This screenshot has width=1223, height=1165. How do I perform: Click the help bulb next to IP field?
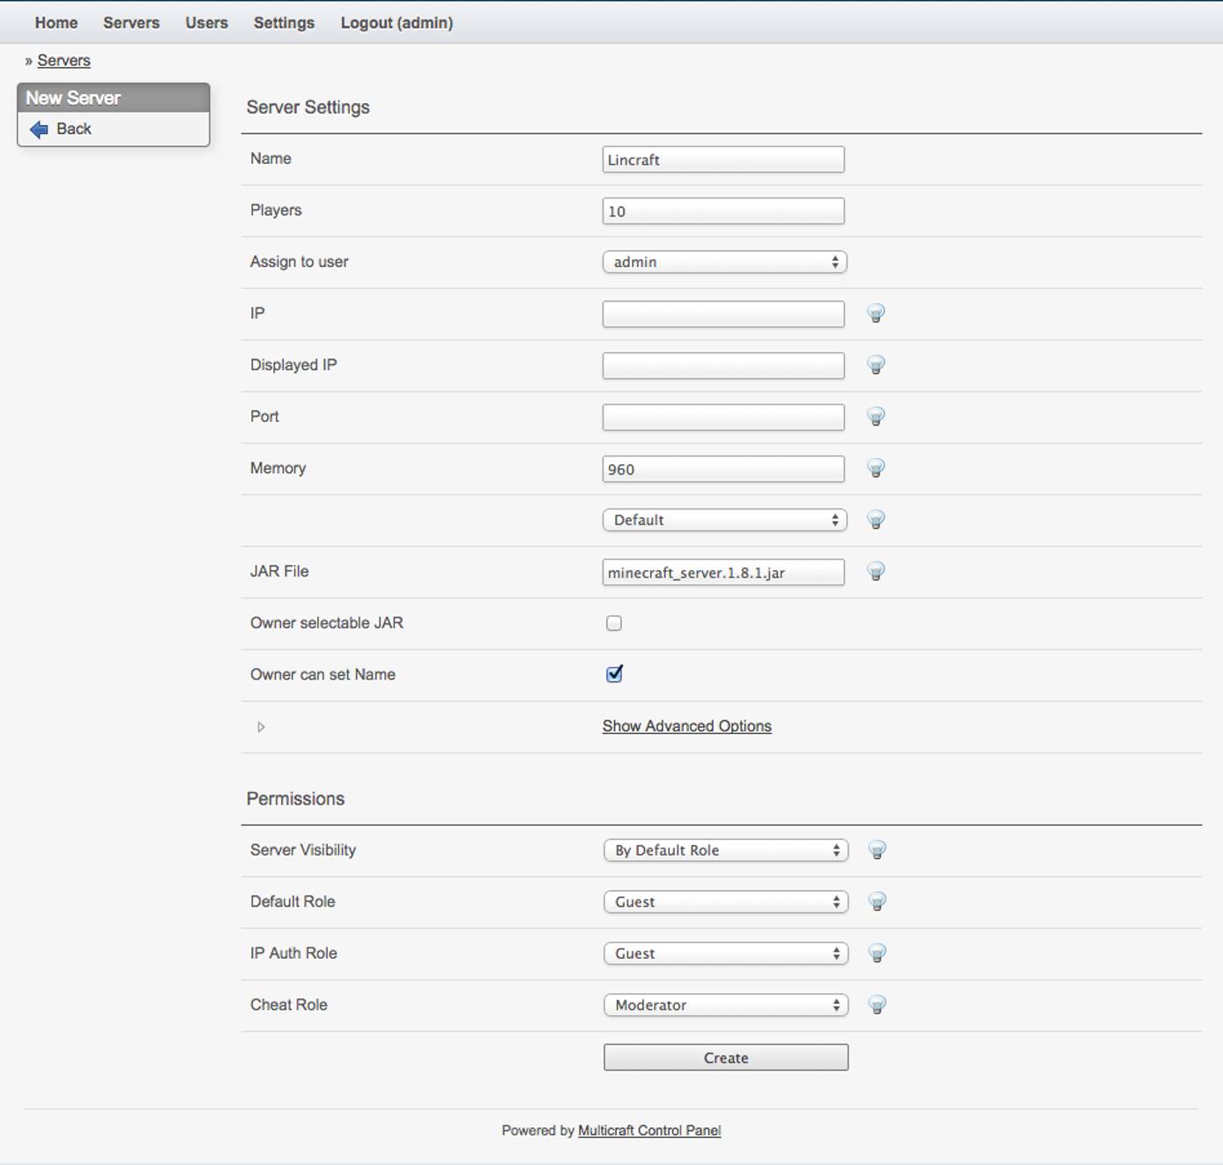coord(876,314)
